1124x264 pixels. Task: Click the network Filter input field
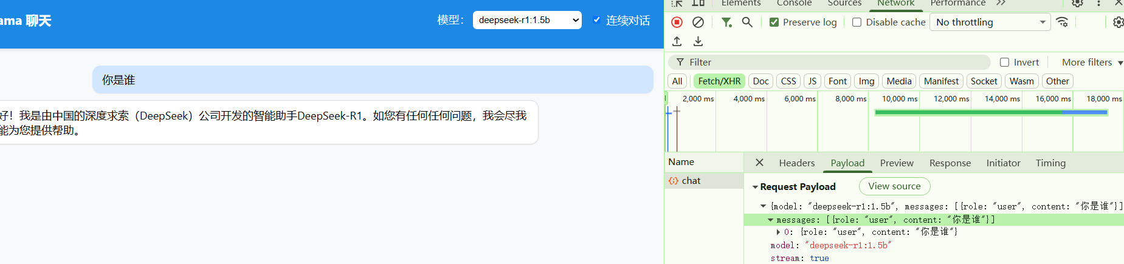pos(830,62)
